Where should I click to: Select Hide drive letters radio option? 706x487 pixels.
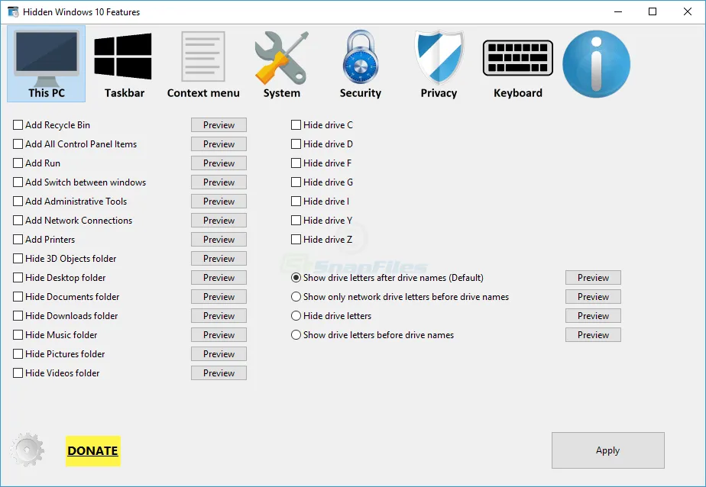pyautogui.click(x=296, y=316)
